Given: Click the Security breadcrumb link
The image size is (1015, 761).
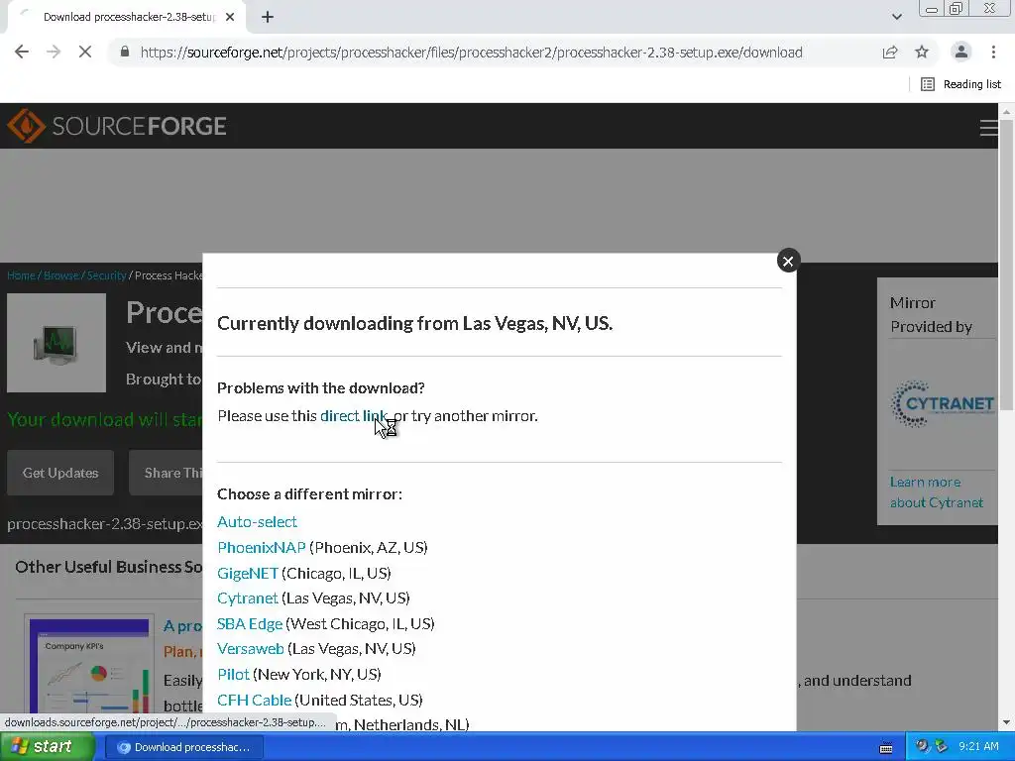Looking at the screenshot, I should point(106,275).
